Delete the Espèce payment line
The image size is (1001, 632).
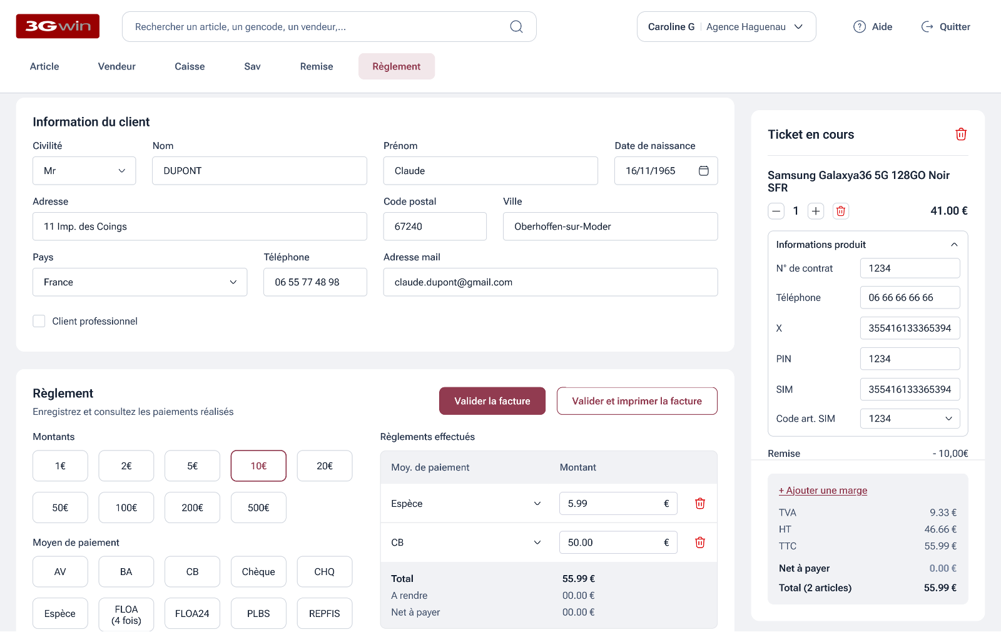(699, 503)
